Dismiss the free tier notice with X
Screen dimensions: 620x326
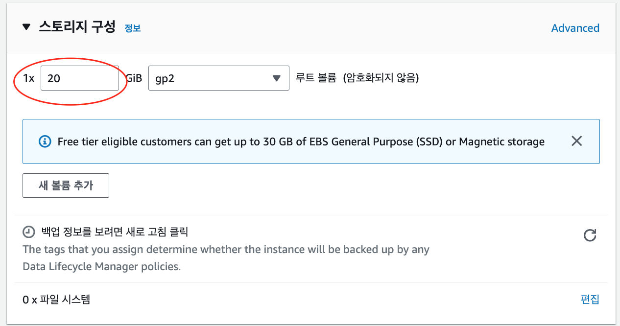point(576,141)
